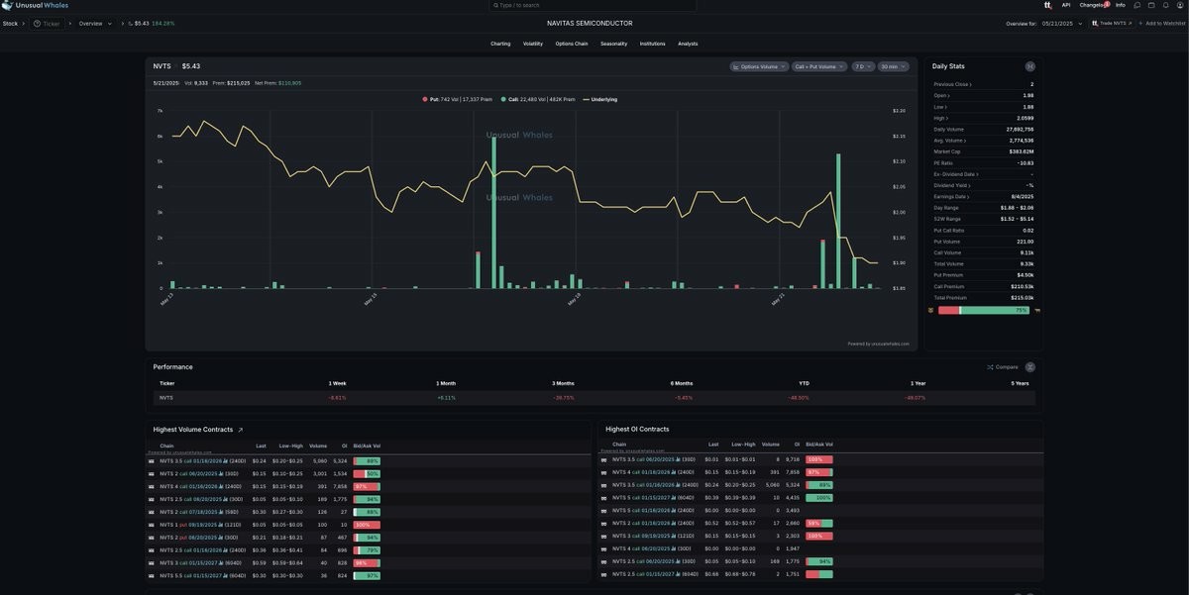Collapse the Performance panel icon
Image resolution: width=1189 pixels, height=595 pixels.
pos(1030,367)
